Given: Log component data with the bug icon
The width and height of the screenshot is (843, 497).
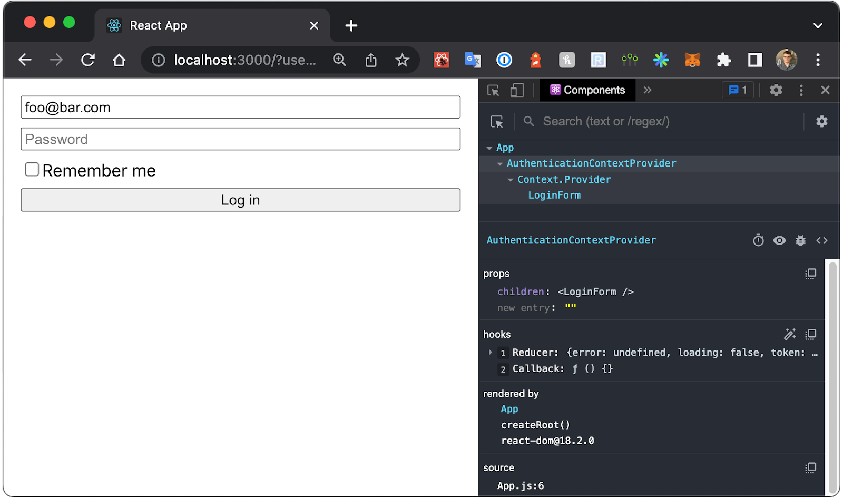Looking at the screenshot, I should click(x=800, y=240).
